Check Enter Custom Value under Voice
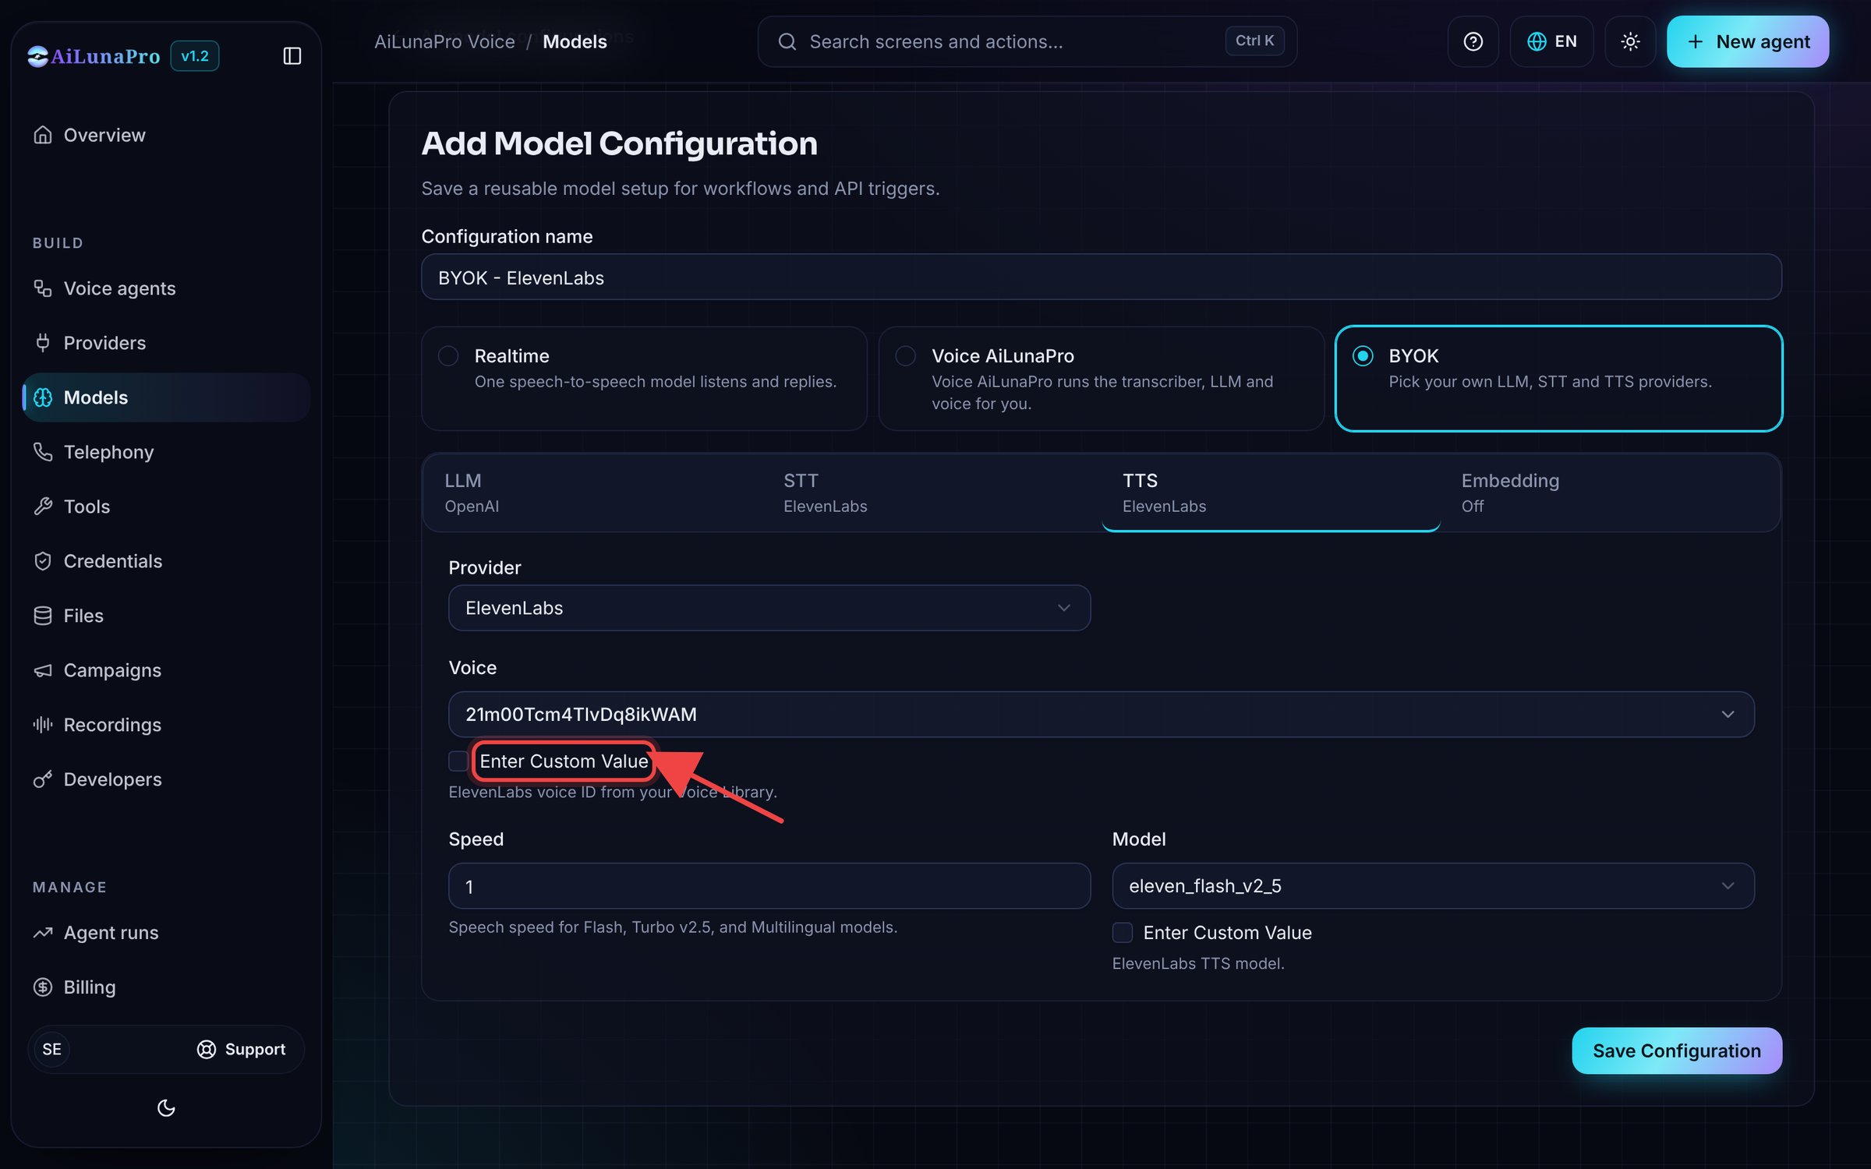Viewport: 1871px width, 1169px height. point(458,761)
